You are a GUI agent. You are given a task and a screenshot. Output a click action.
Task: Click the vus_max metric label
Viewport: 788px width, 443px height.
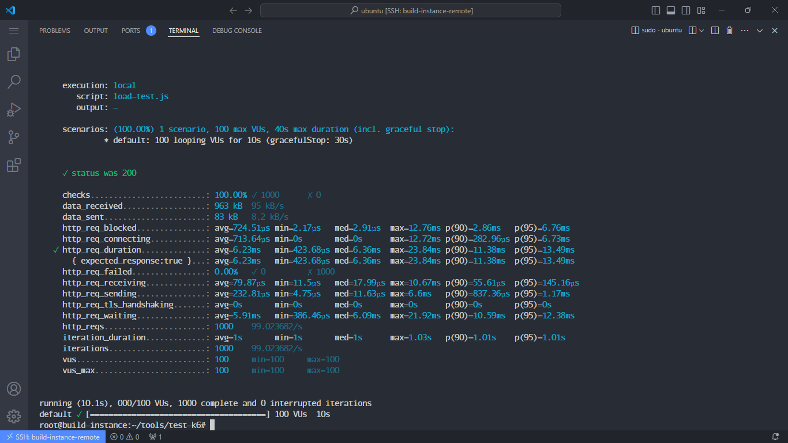tap(78, 370)
